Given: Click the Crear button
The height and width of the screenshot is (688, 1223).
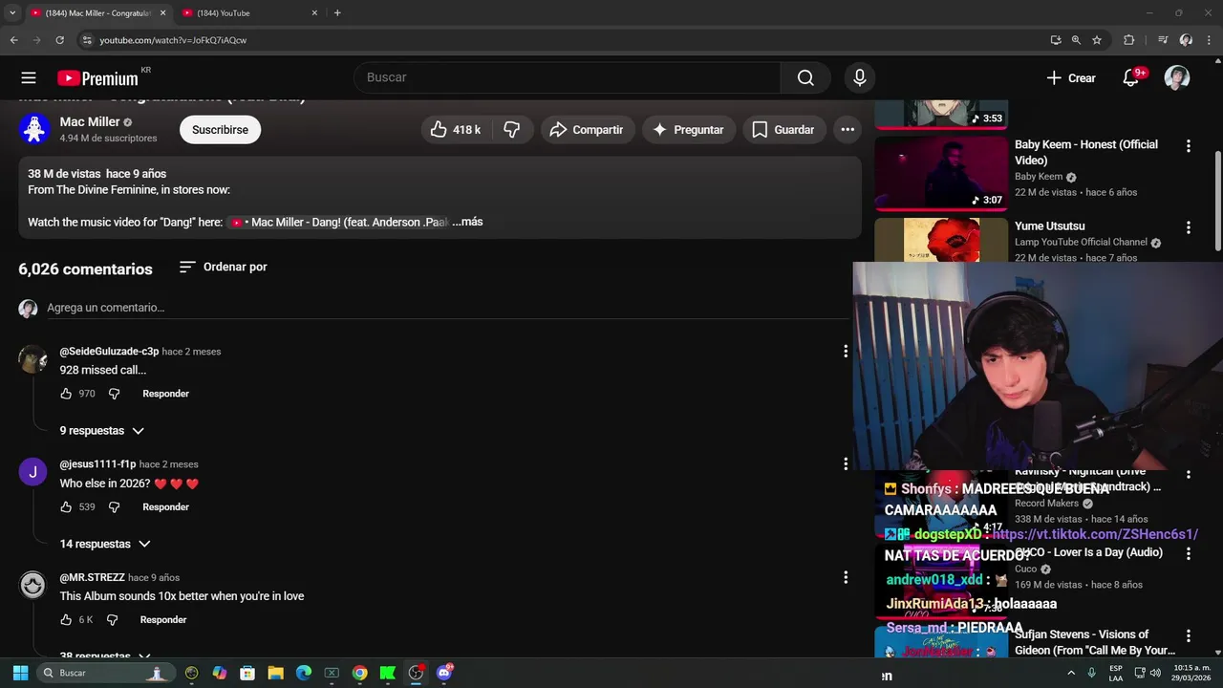Looking at the screenshot, I should [1071, 78].
